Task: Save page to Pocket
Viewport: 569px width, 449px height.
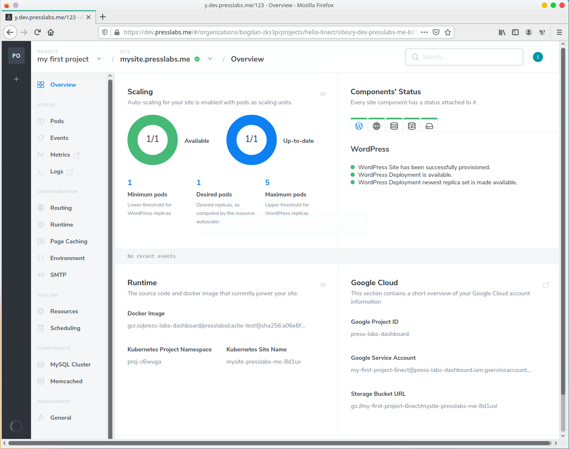Action: [436, 32]
